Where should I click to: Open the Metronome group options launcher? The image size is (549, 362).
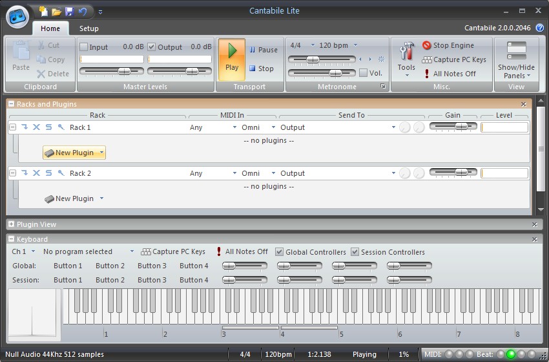(383, 86)
